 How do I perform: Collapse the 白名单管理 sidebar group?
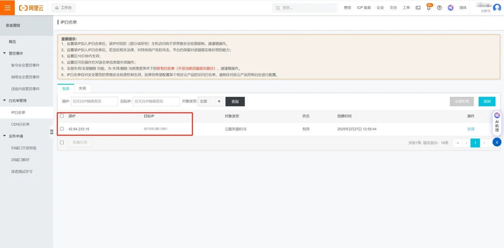coord(5,100)
